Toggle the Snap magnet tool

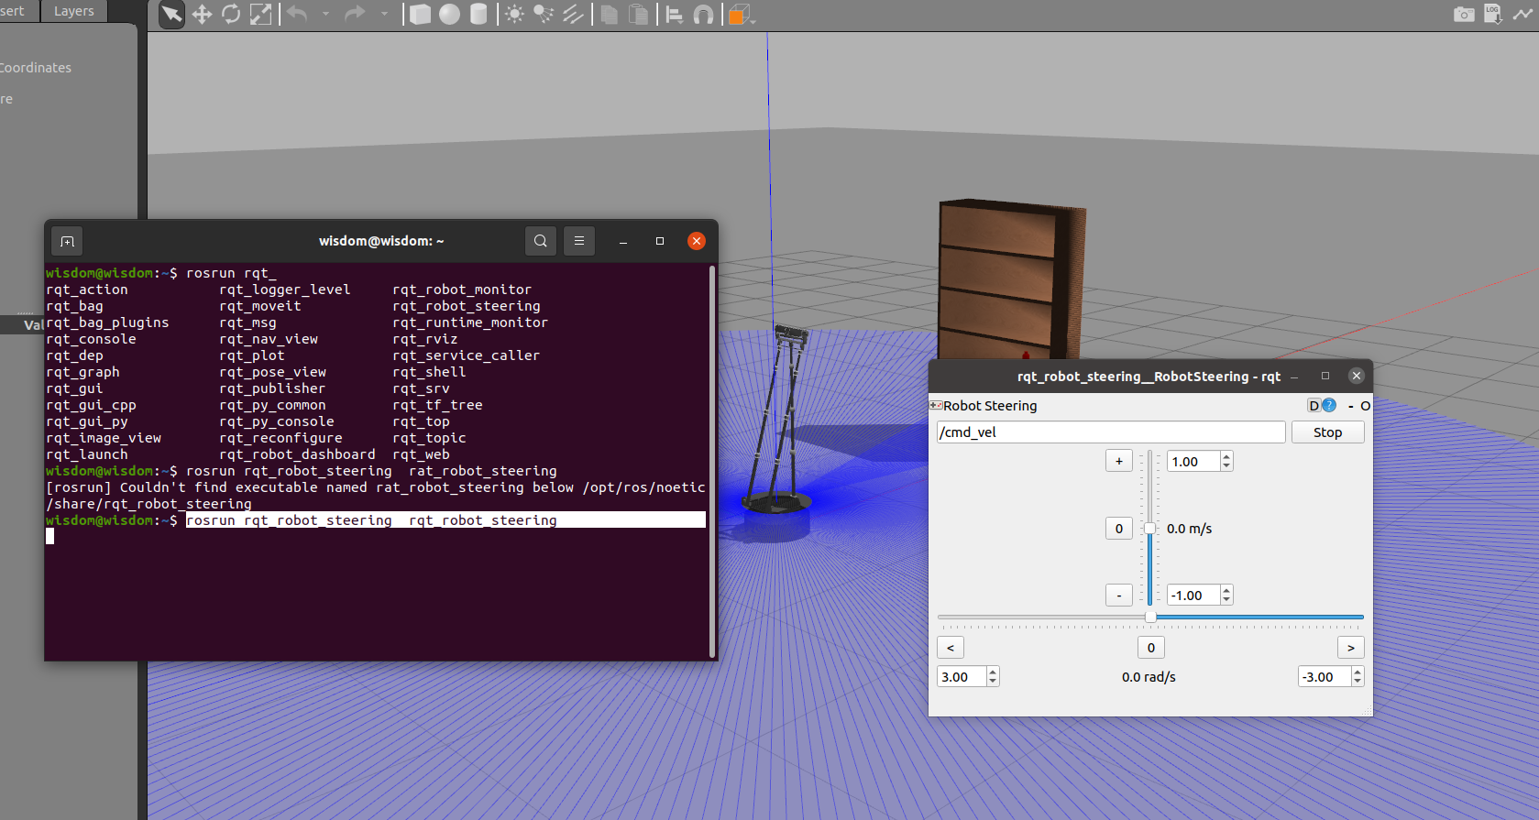pos(703,14)
